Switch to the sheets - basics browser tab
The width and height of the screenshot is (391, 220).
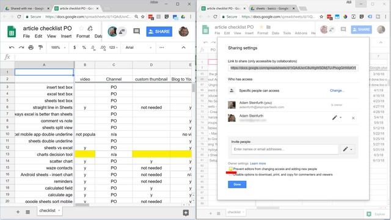pos(273,9)
